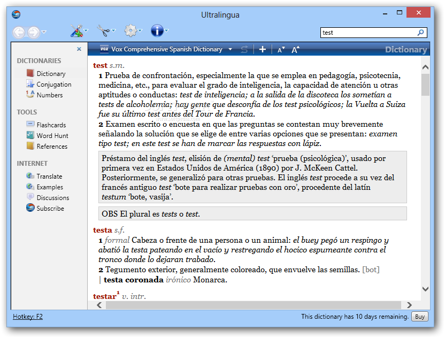Click the Word Hunt icon

(30, 135)
